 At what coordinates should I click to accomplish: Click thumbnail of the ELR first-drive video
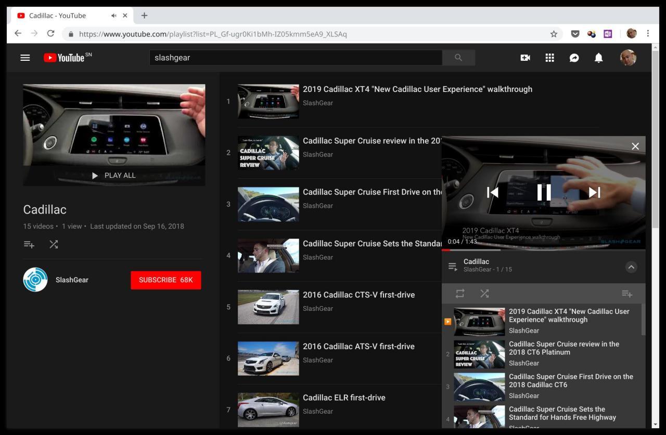pos(268,410)
